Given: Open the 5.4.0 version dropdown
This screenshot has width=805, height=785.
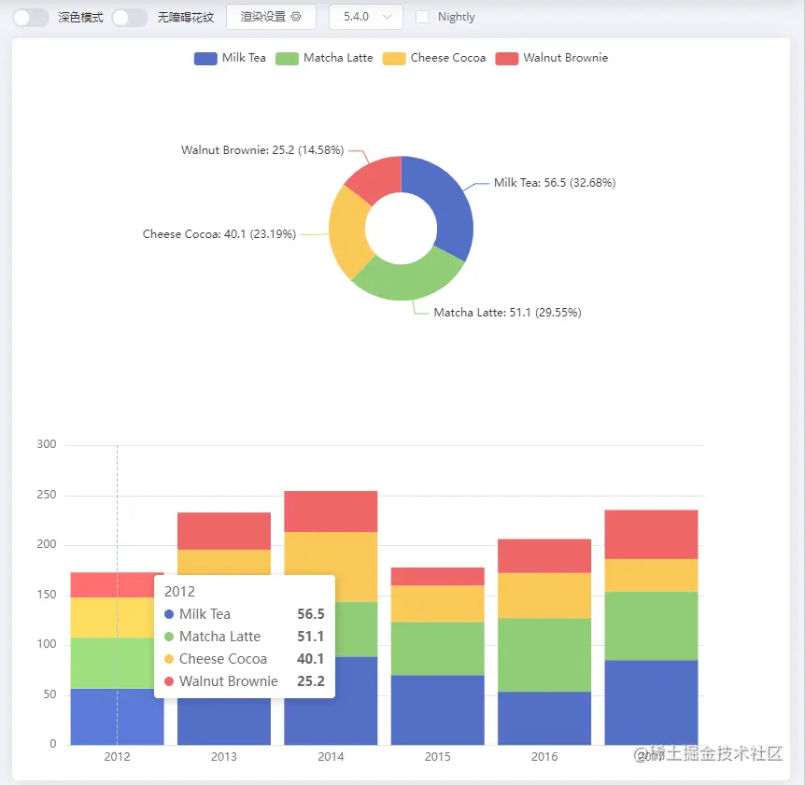Looking at the screenshot, I should [366, 17].
